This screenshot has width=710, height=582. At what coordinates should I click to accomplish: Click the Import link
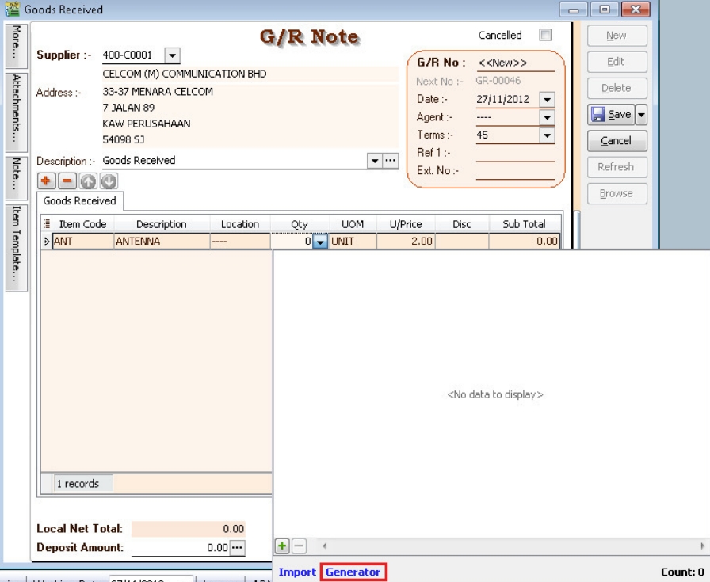point(297,572)
